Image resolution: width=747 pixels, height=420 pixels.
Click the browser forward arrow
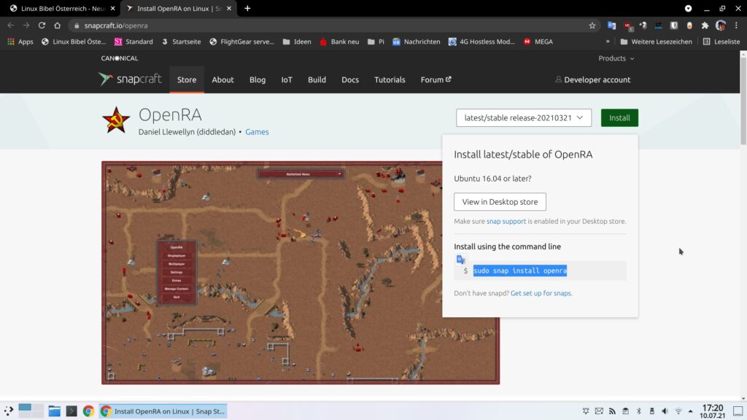(26, 26)
